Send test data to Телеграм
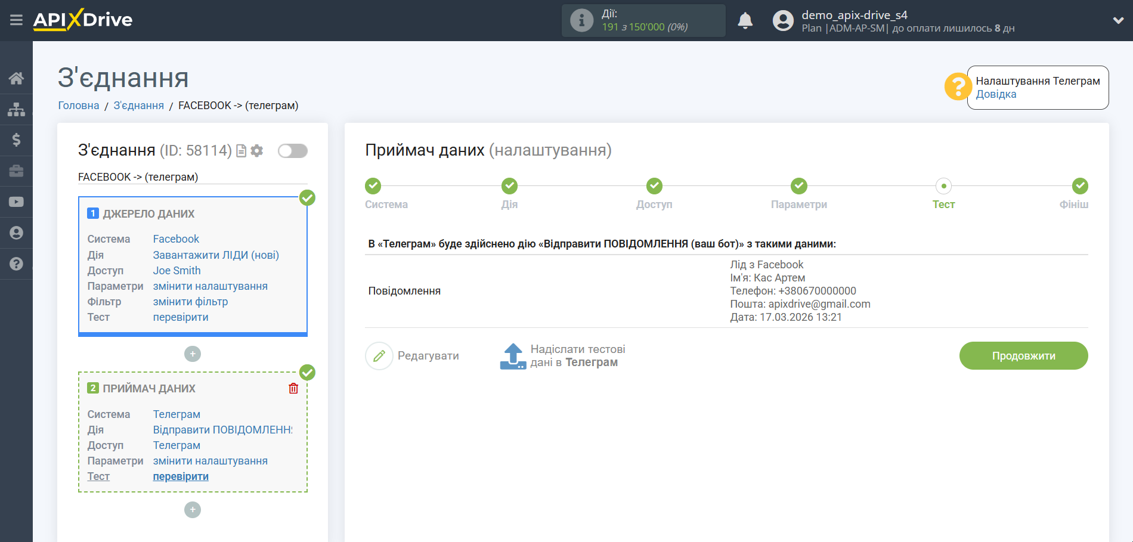This screenshot has width=1133, height=542. pos(561,356)
